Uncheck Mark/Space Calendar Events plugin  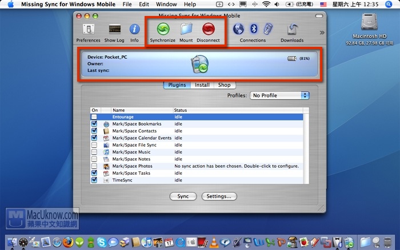click(94, 138)
